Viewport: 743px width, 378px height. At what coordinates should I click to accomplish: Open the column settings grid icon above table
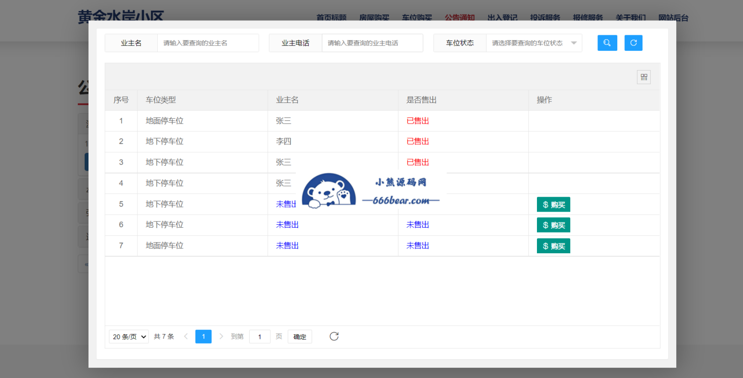[x=643, y=76]
